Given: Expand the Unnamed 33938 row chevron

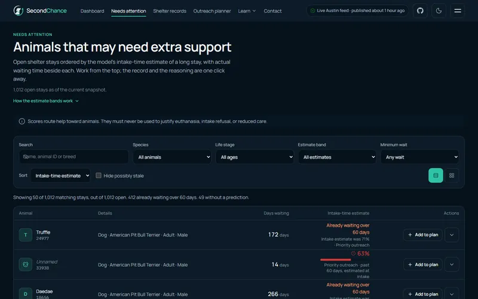Looking at the screenshot, I should [452, 264].
